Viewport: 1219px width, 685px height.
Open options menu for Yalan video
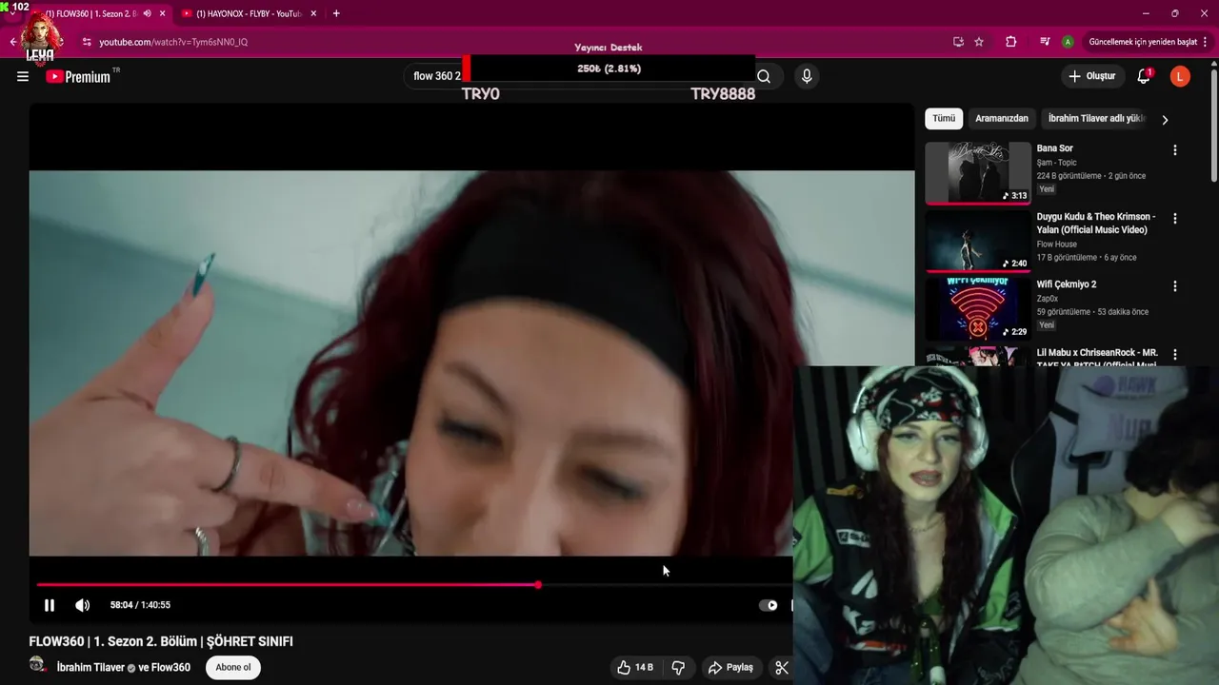(1174, 218)
